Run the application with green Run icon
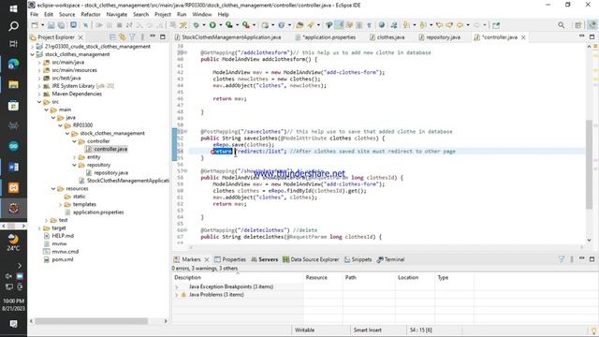 click(212, 25)
